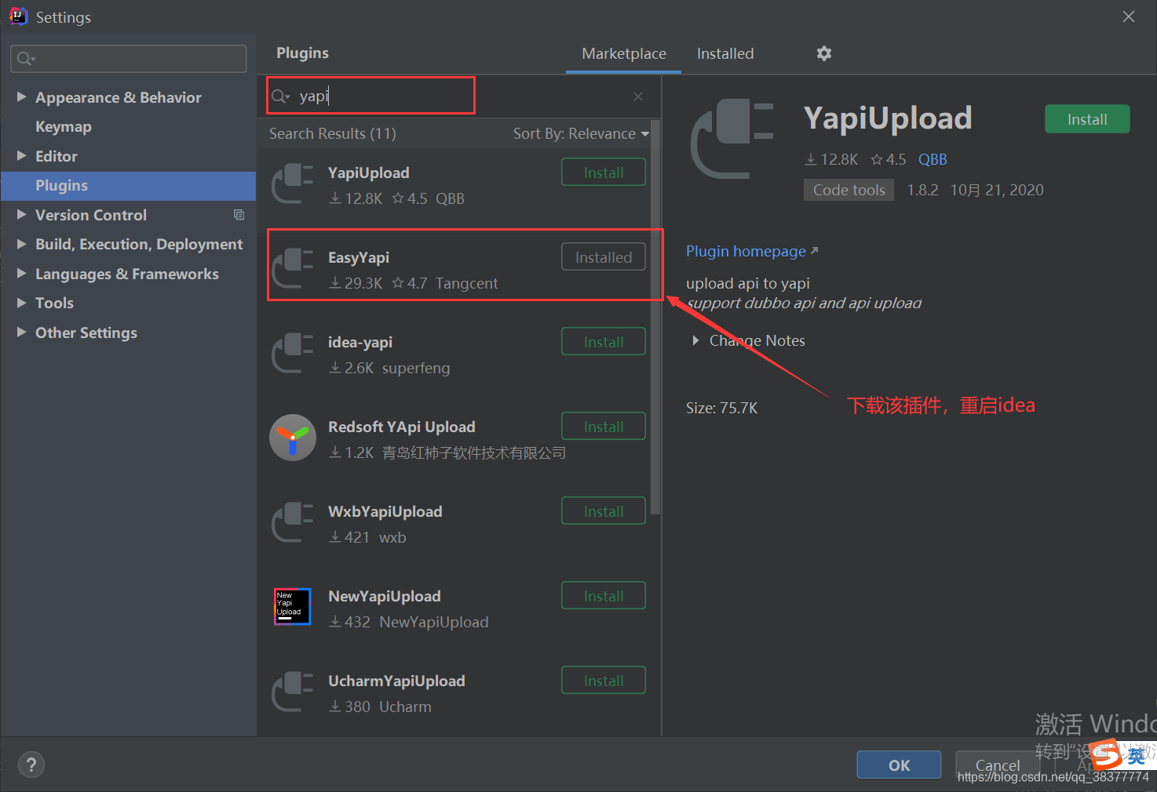This screenshot has width=1157, height=792.
Task: Install the idea-yapi plugin
Action: pos(604,342)
